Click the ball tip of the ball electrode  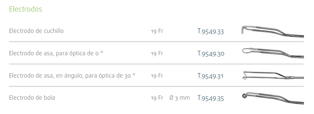[245, 95]
